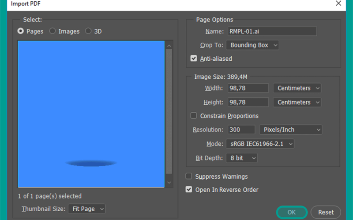Open the Pixels/Inch resolution units dropdown
The image size is (353, 220).
291,129
